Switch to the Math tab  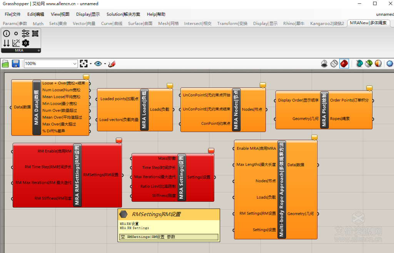click(38, 23)
